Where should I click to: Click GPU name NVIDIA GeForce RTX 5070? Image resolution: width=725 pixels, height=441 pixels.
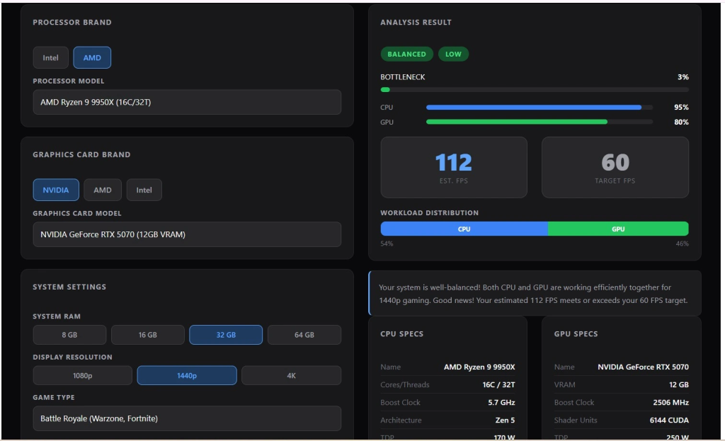tap(643, 367)
